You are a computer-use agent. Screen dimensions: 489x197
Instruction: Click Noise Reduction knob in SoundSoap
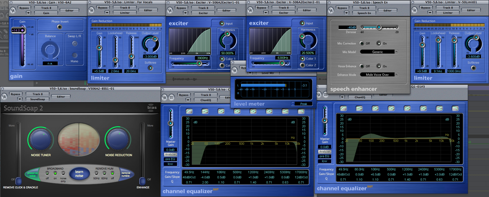(119, 140)
